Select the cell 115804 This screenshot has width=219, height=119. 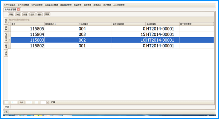pos(28,34)
